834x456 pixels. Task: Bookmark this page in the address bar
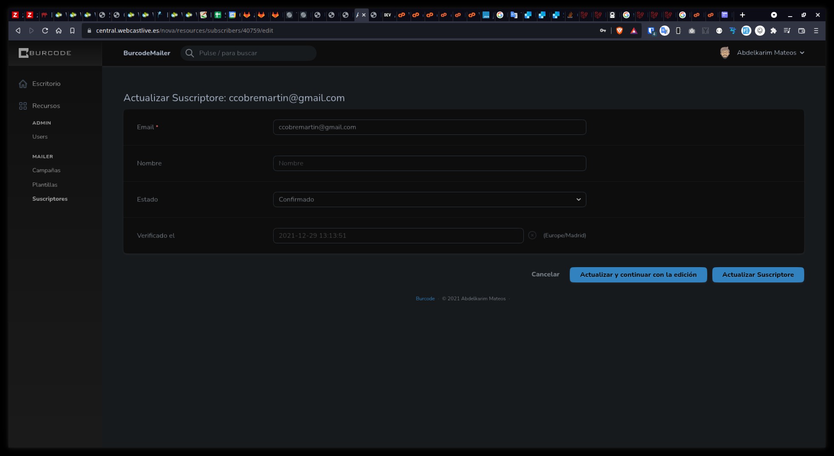(x=72, y=31)
